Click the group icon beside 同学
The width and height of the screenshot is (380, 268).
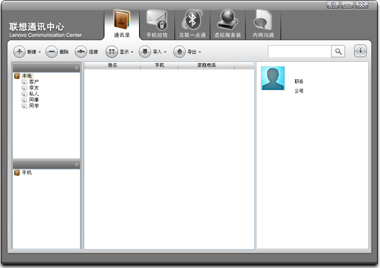click(x=24, y=106)
